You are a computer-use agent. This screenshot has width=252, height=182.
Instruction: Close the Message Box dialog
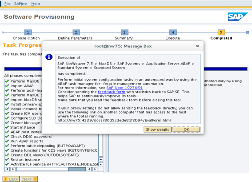pos(197,46)
